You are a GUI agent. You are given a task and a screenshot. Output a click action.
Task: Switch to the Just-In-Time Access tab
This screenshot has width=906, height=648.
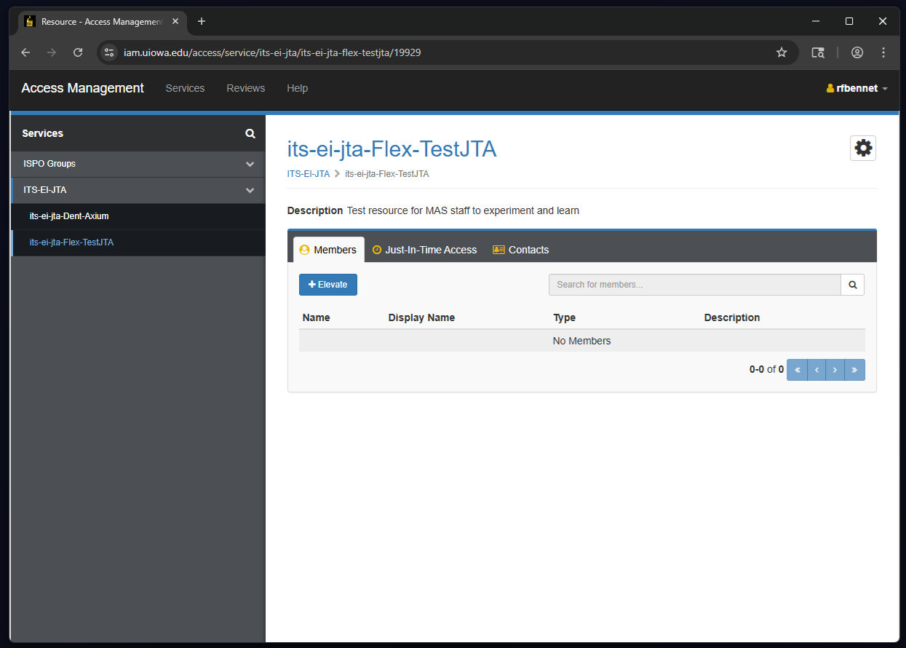click(x=424, y=250)
